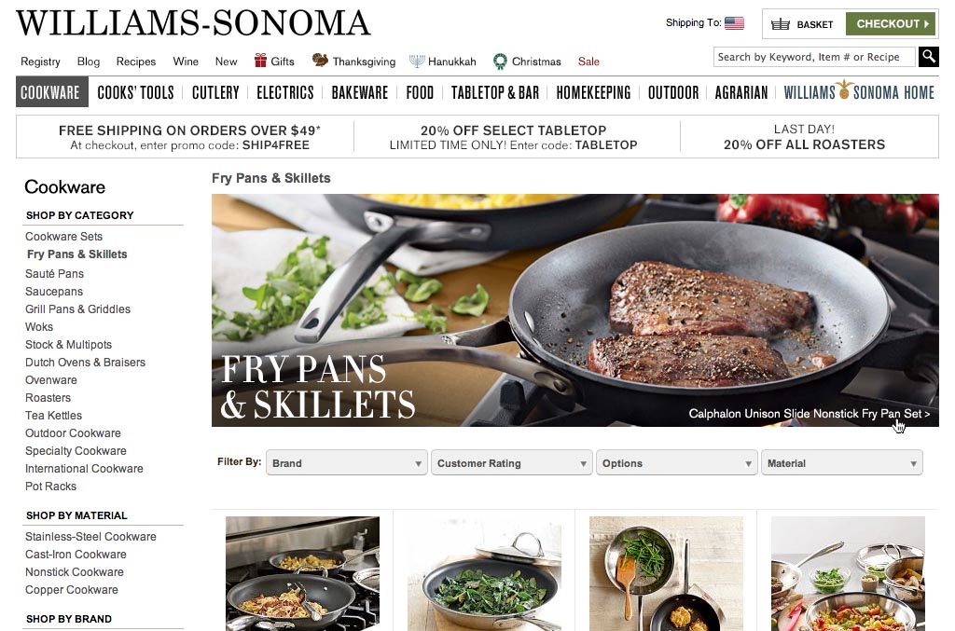The image size is (955, 631).
Task: Click the search magnifying glass icon
Action: click(x=928, y=57)
